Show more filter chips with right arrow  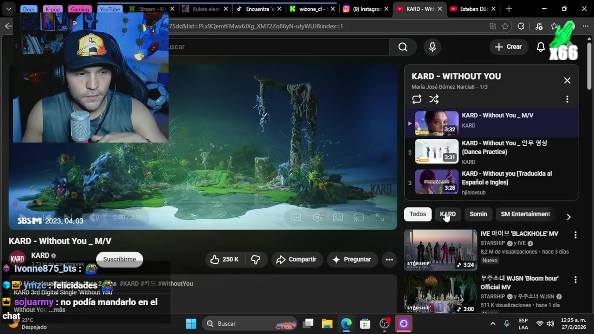[x=568, y=217]
